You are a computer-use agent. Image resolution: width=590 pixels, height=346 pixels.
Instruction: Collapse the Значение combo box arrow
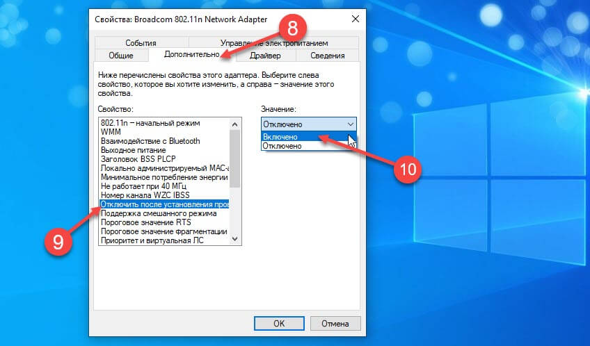point(351,124)
